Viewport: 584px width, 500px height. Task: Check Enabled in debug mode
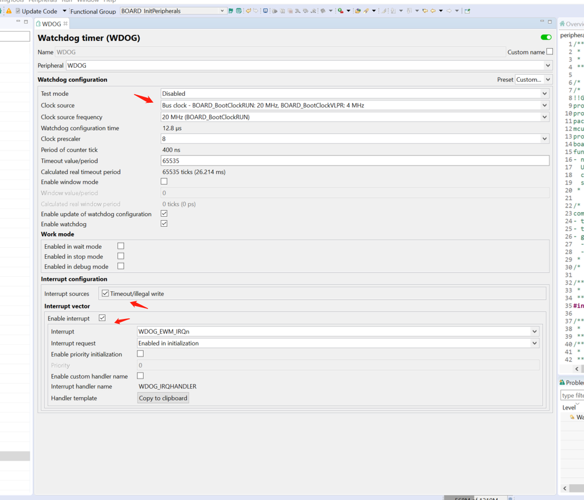click(120, 266)
